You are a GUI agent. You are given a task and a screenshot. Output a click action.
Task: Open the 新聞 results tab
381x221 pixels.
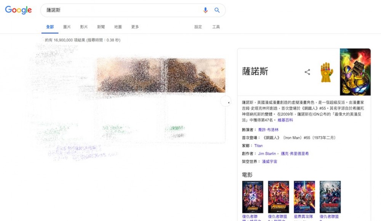point(101,27)
